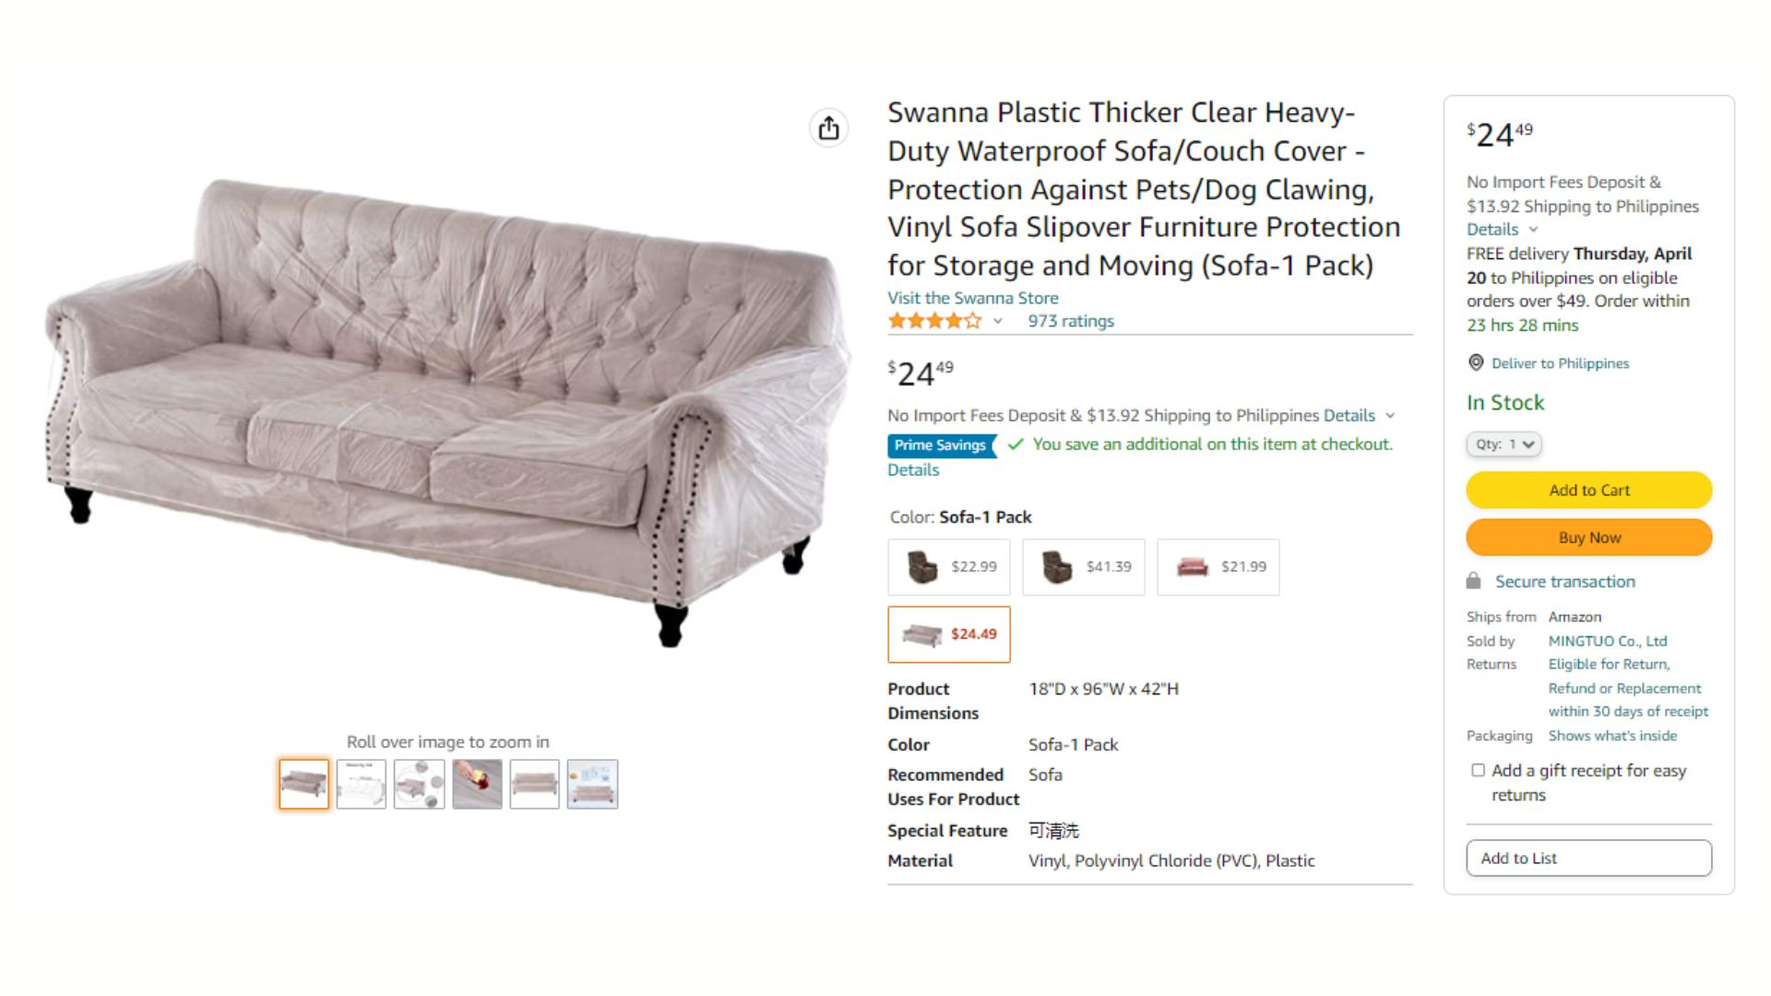Open the Qty quantity dropdown
The width and height of the screenshot is (1771, 996).
coord(1504,445)
